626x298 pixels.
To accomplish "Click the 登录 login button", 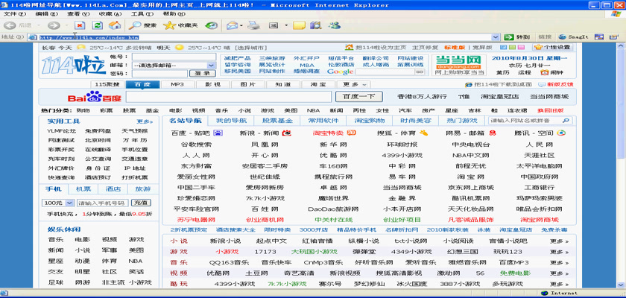I will [203, 74].
